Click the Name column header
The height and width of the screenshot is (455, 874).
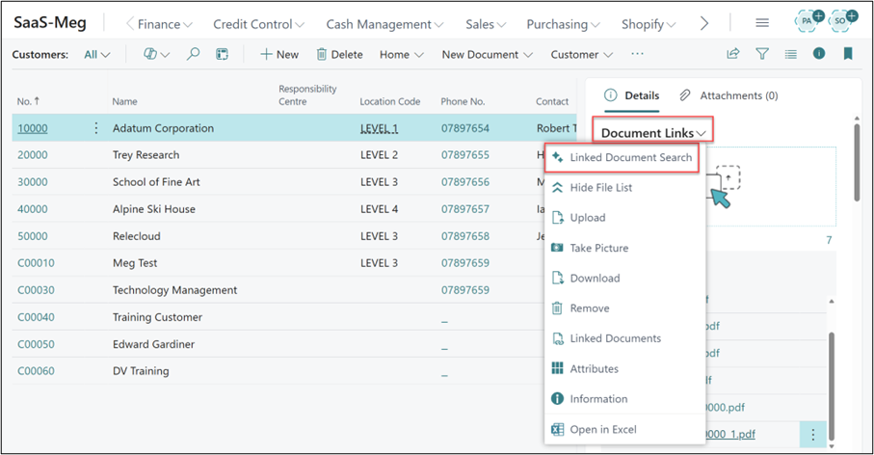(124, 101)
